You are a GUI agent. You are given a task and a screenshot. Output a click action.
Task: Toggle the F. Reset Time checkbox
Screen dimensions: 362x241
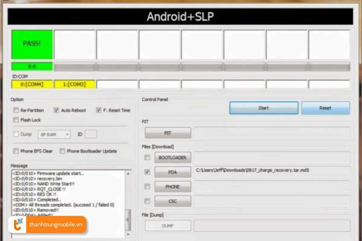point(99,110)
